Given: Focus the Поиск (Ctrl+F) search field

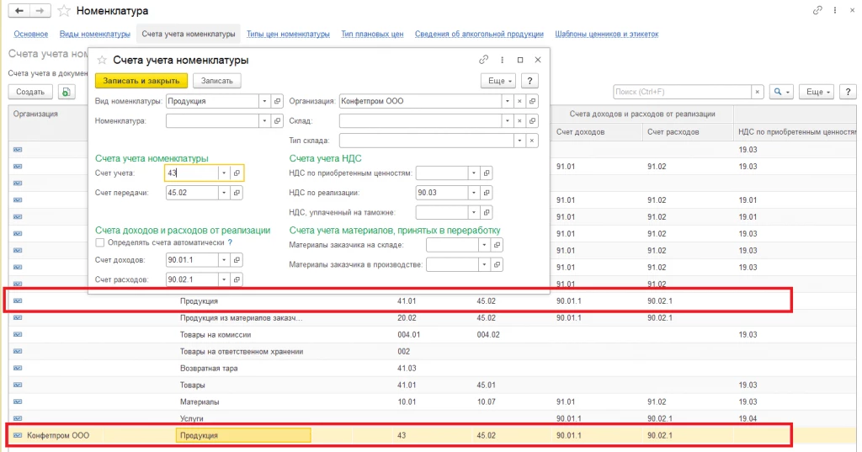Looking at the screenshot, I should click(682, 92).
